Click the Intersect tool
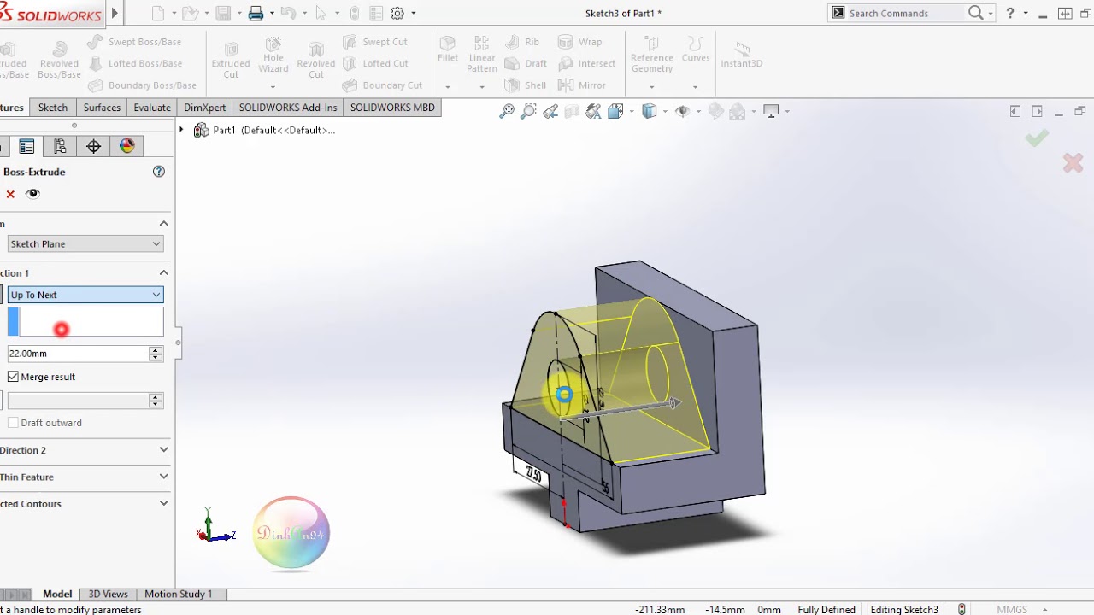Screen dimensions: 1094x615 tap(587, 63)
